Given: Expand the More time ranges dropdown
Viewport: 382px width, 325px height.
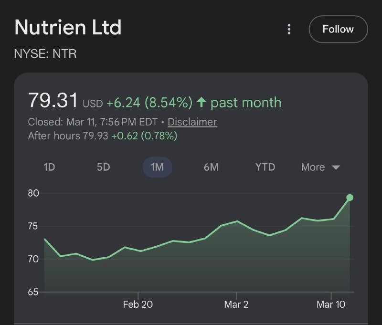Looking at the screenshot, I should point(320,167).
